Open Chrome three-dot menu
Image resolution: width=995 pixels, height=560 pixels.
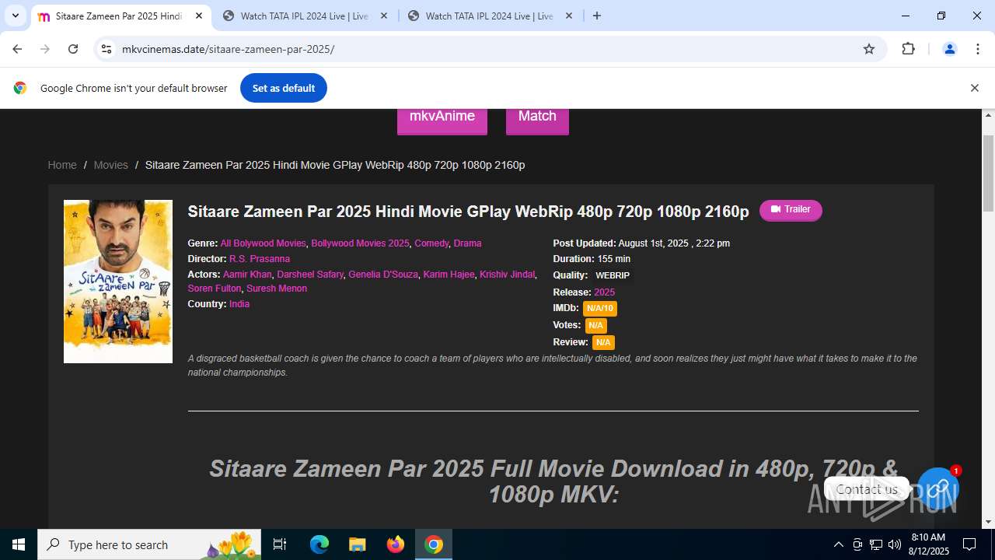978,49
